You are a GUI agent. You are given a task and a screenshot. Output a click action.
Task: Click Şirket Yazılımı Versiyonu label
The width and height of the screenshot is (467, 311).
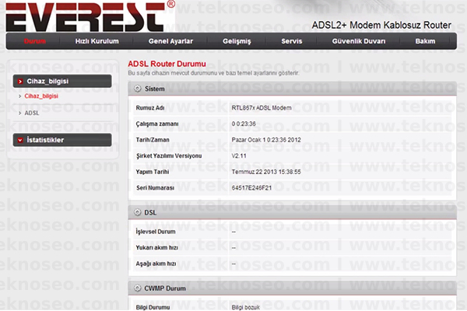[169, 156]
